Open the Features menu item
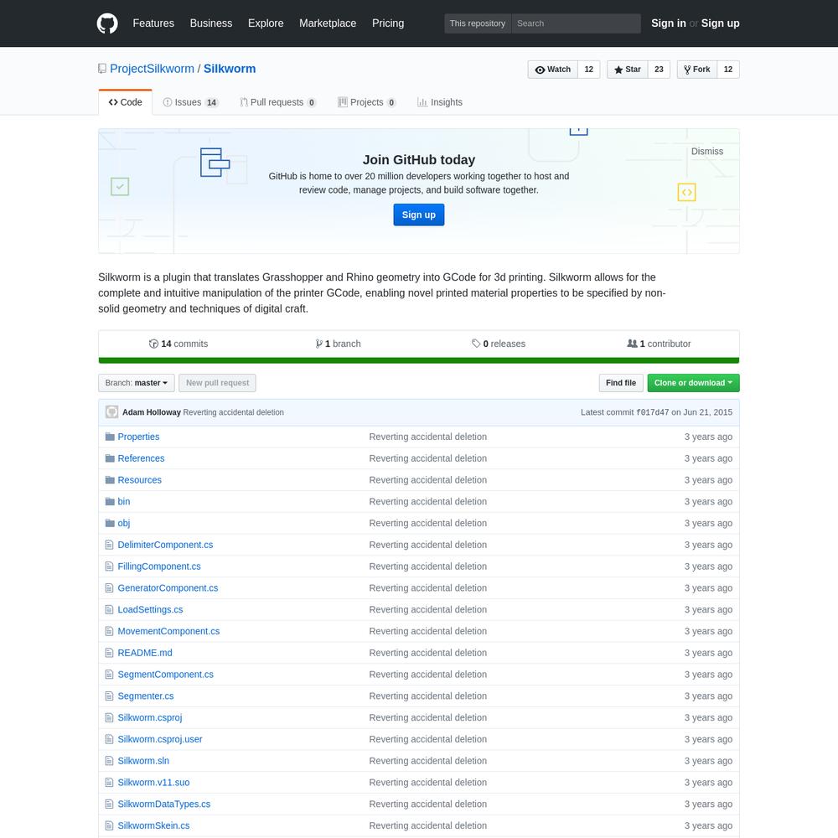 tap(153, 23)
